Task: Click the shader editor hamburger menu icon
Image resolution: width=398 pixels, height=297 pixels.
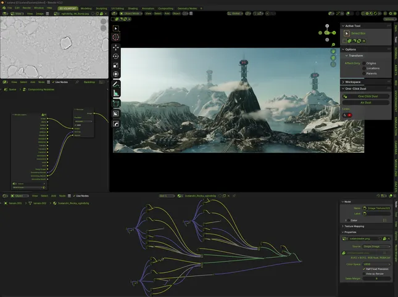Action: pos(69,195)
